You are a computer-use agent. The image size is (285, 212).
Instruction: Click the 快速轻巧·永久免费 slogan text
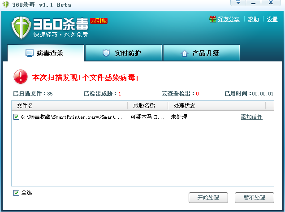pyautogui.click(x=60, y=35)
